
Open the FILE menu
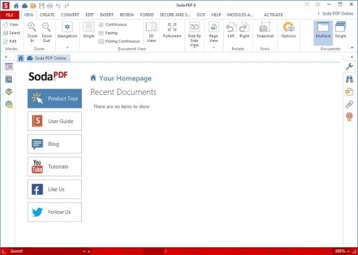tap(10, 15)
